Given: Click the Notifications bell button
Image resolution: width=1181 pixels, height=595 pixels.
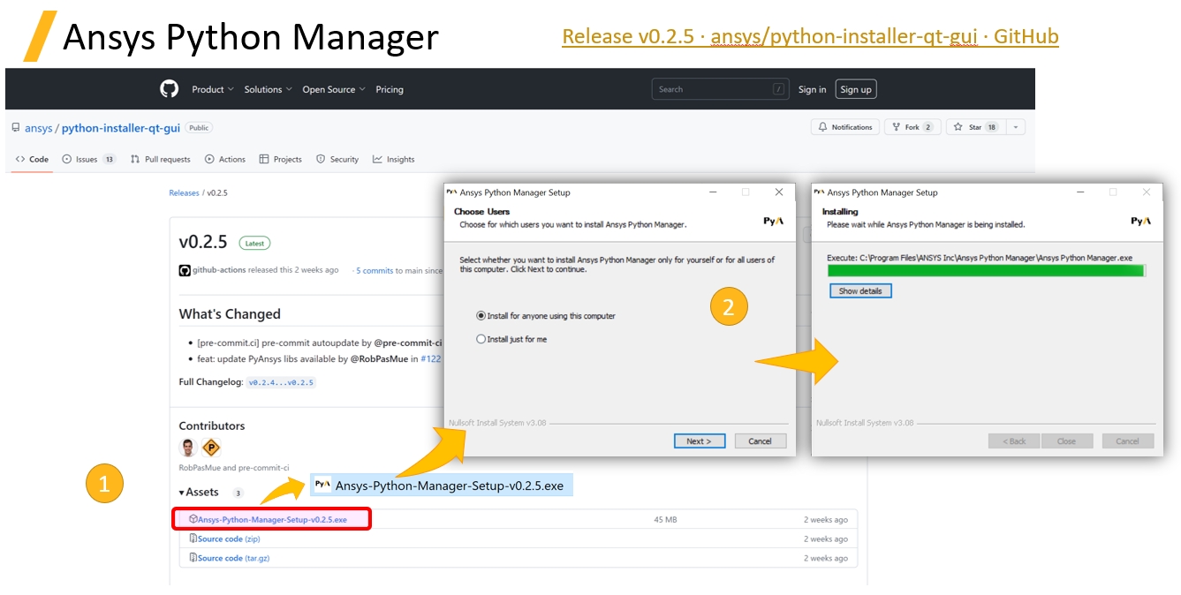Looking at the screenshot, I should (x=845, y=127).
